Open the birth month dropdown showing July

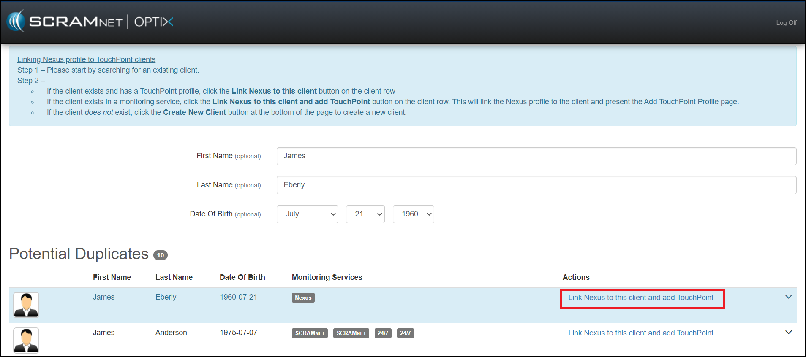point(307,214)
